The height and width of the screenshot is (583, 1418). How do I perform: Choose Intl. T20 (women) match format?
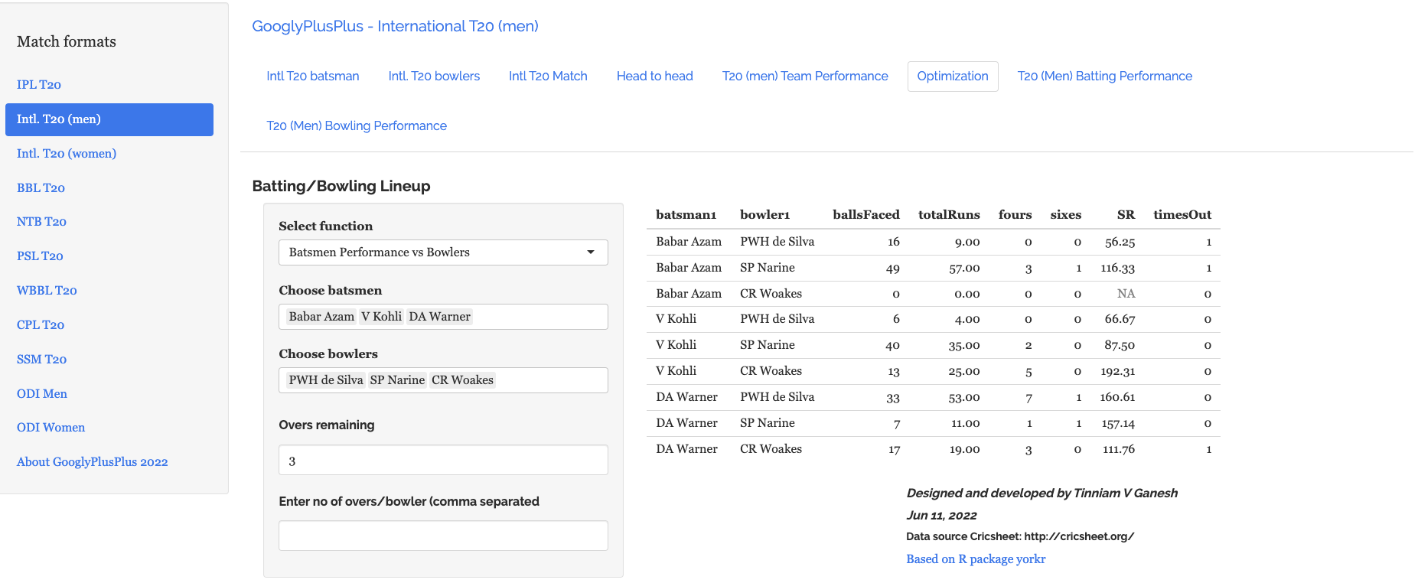(x=67, y=154)
